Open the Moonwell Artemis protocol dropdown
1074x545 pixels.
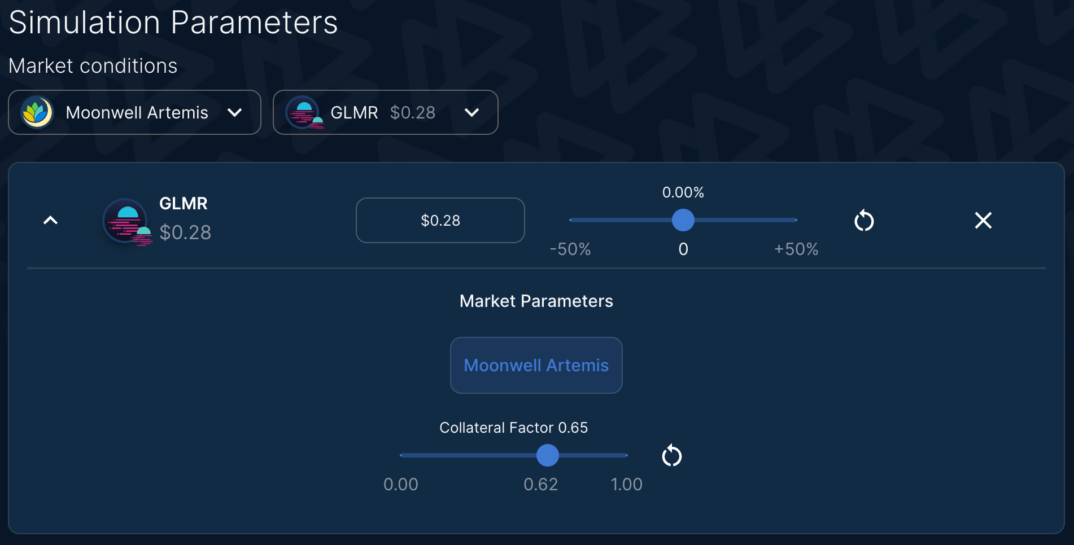134,112
